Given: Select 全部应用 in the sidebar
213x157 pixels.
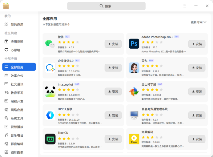Looking at the screenshot, I should click(x=19, y=67).
